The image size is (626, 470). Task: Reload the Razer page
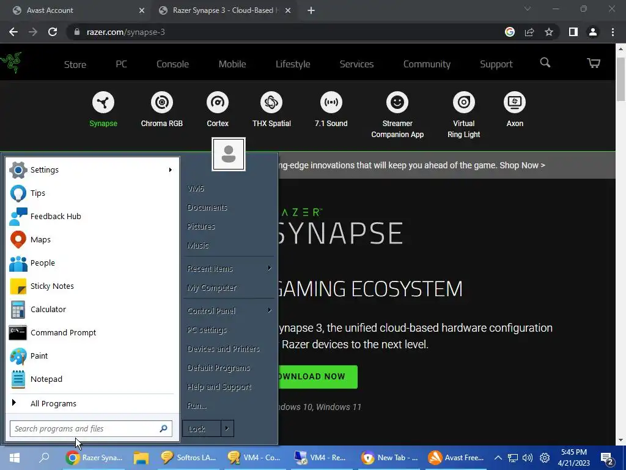(53, 32)
